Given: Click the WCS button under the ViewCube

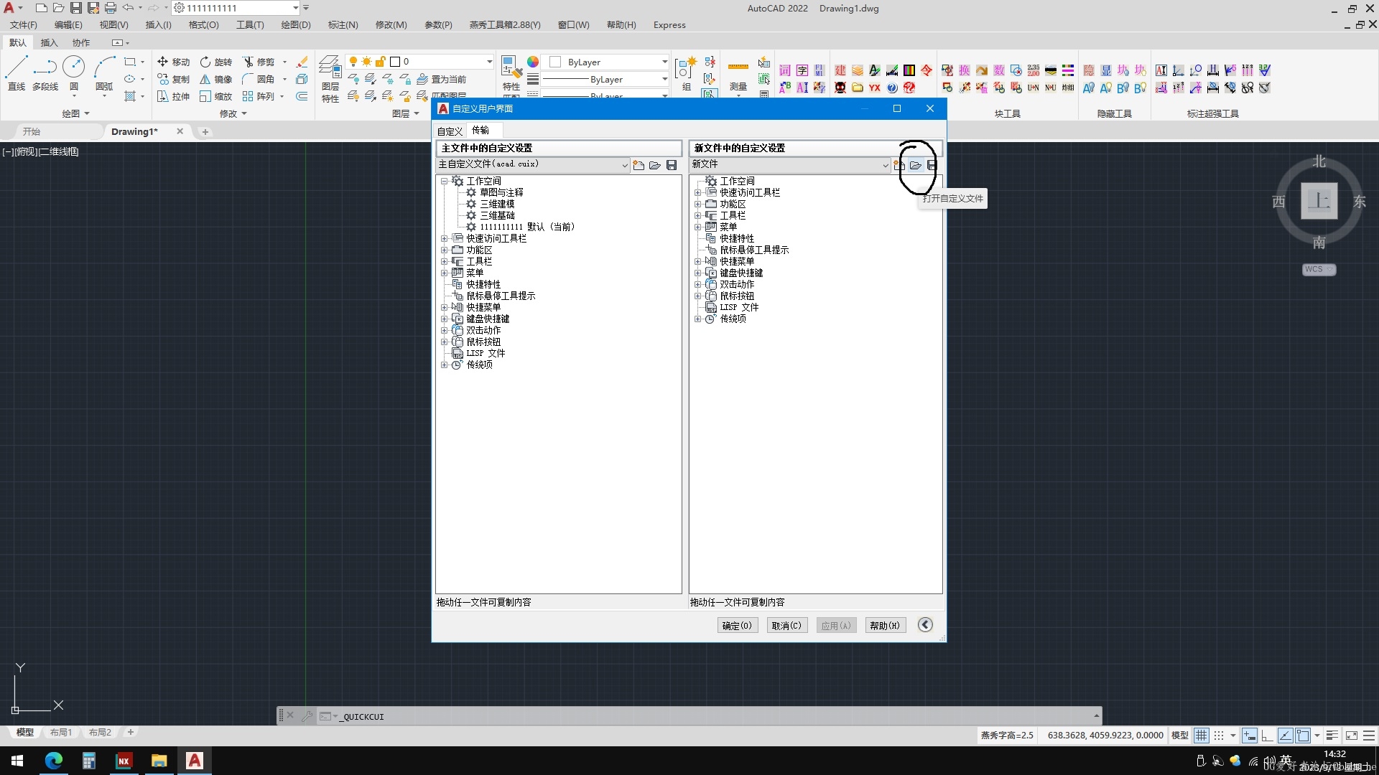Looking at the screenshot, I should [1319, 270].
